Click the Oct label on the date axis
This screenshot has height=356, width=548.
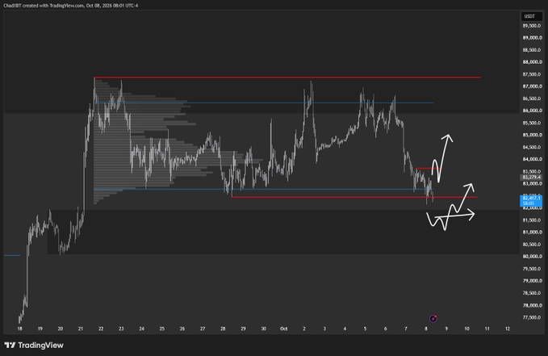click(284, 329)
